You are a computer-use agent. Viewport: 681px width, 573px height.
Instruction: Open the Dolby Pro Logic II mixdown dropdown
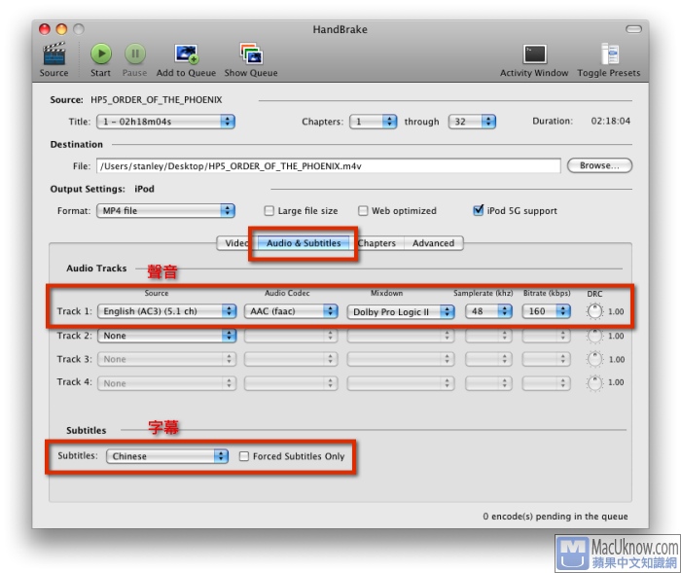pyautogui.click(x=401, y=312)
